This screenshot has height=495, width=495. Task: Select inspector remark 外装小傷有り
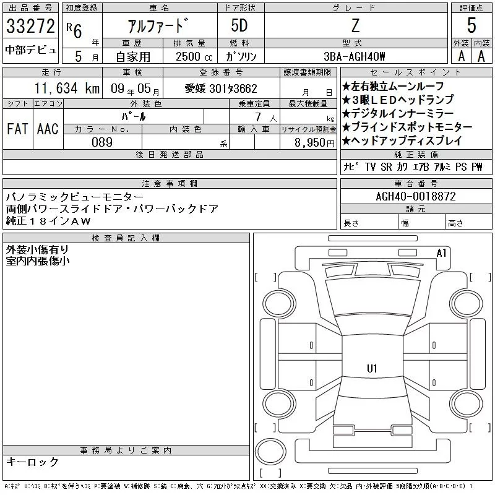pos(37,250)
